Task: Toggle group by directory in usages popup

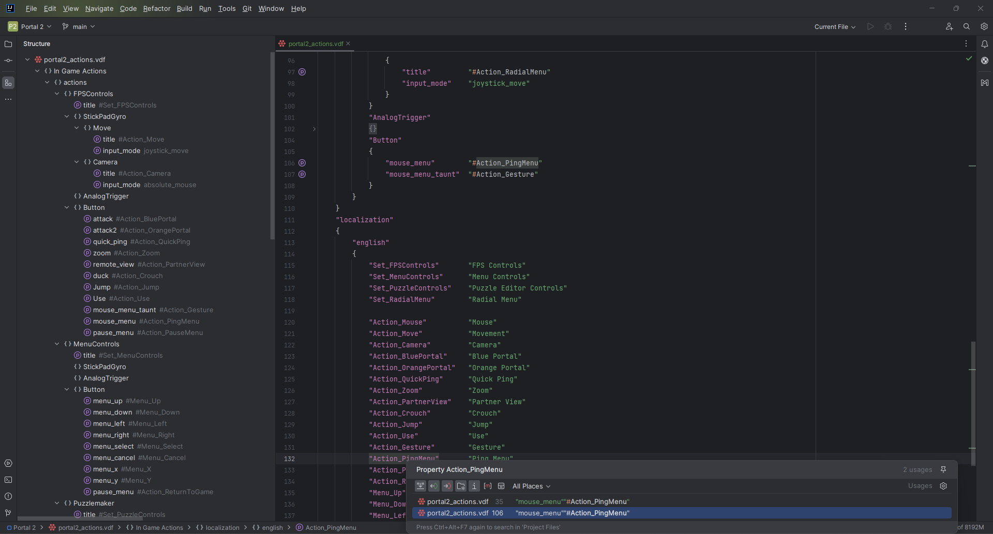Action: [461, 486]
